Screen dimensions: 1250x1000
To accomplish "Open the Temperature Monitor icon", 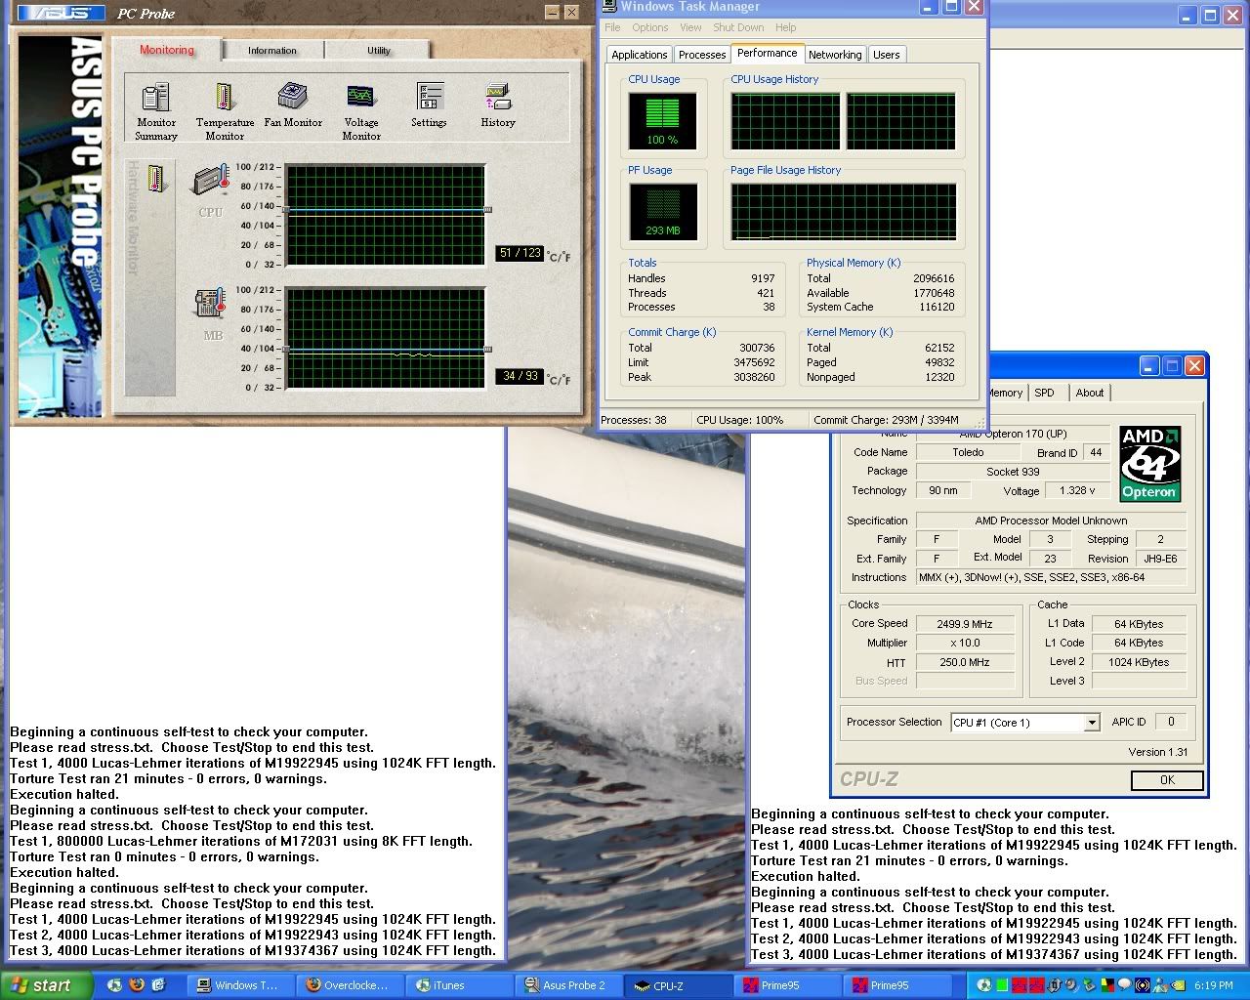I will 225,110.
